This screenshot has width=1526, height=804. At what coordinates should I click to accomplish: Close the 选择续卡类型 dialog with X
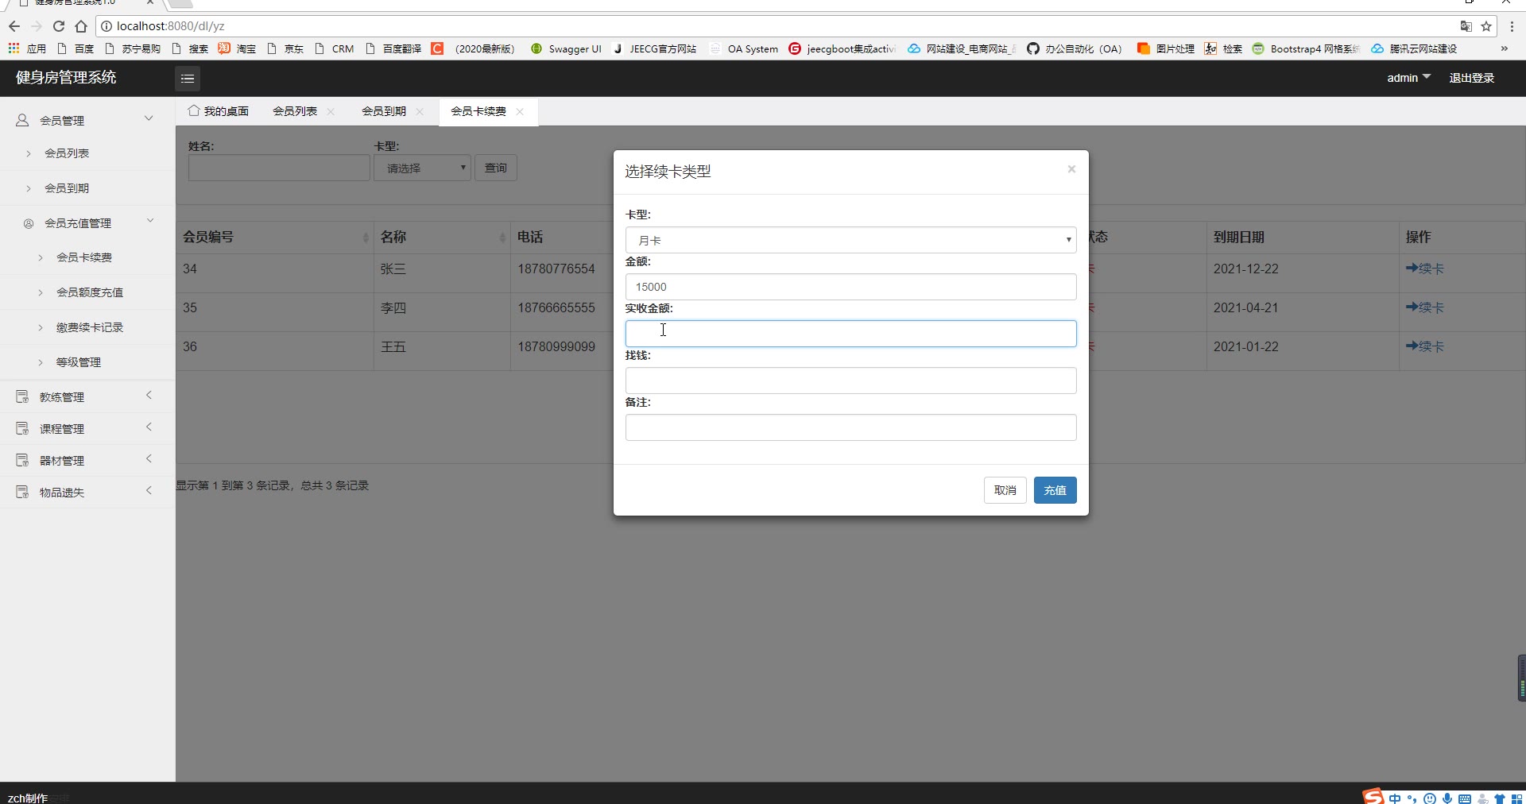click(1071, 169)
